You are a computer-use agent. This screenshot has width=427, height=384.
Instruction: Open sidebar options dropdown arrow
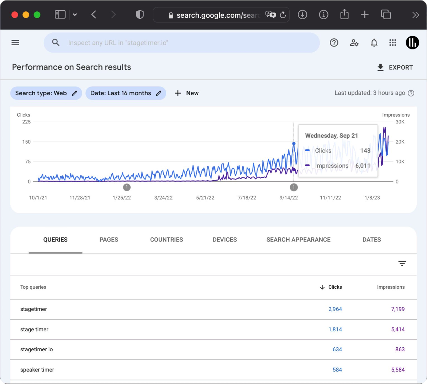(75, 15)
